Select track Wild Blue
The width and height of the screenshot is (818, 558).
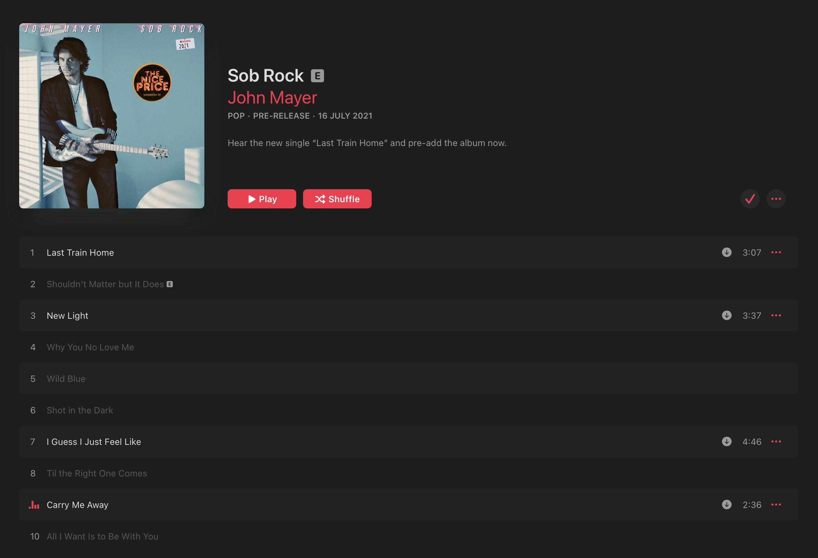tap(408, 378)
